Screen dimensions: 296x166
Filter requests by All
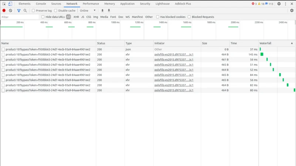68,17
